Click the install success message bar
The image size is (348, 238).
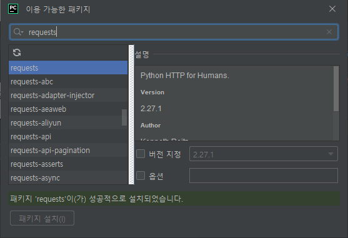pyautogui.click(x=174, y=199)
